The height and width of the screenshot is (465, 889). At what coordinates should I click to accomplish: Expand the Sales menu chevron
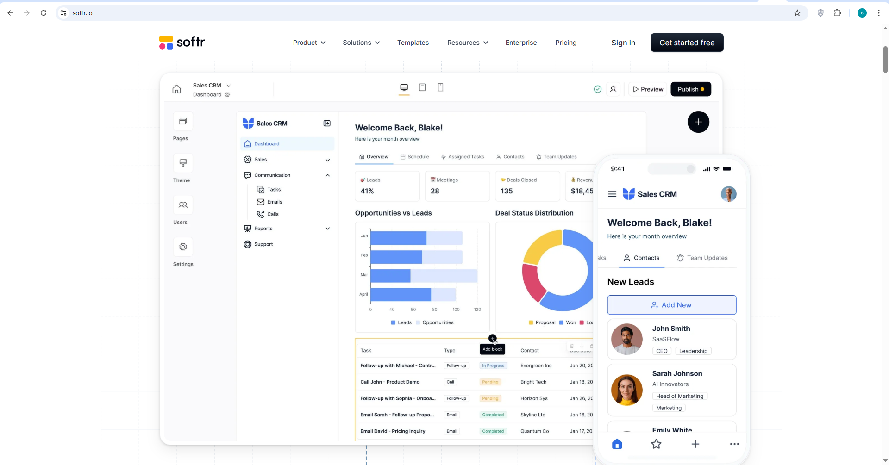[x=327, y=160]
